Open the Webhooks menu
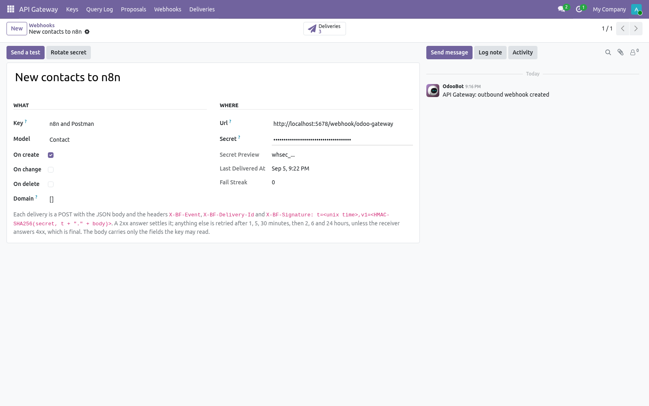 point(168,9)
